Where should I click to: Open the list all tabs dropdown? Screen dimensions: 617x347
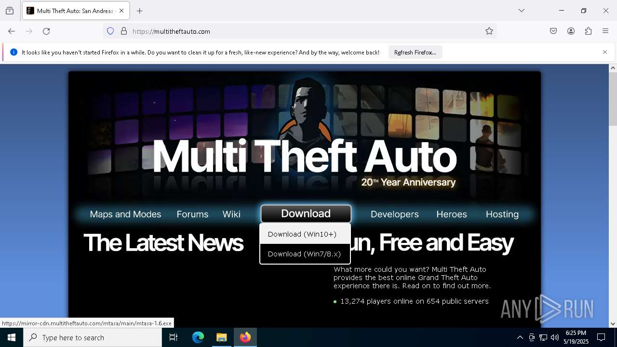click(x=522, y=11)
